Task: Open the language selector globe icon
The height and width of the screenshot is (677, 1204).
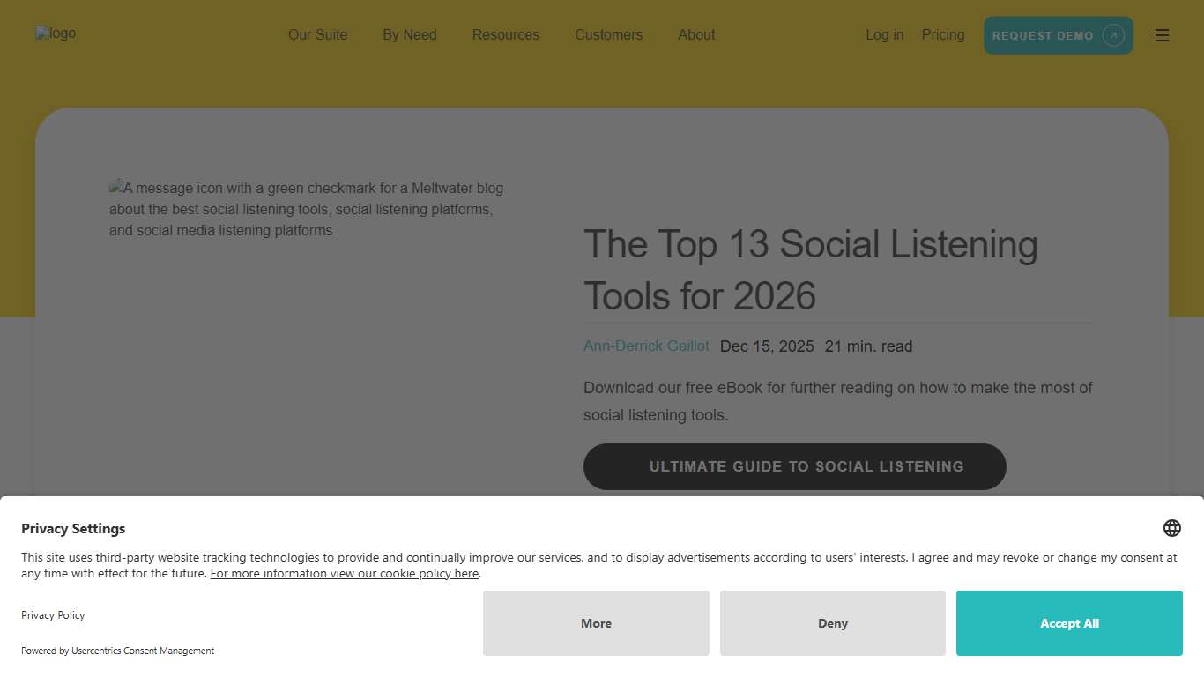Action: [x=1171, y=527]
